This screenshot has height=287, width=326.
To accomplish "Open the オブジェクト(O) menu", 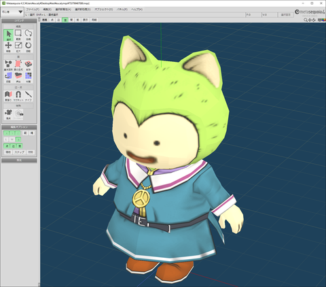I will coord(103,10).
